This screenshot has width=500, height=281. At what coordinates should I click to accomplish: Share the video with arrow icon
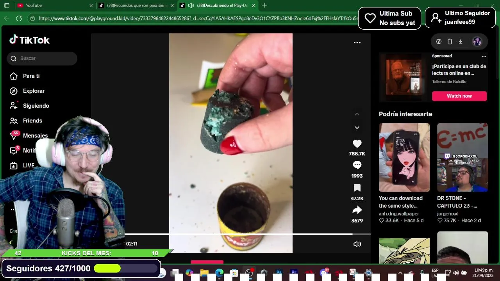coord(357,210)
